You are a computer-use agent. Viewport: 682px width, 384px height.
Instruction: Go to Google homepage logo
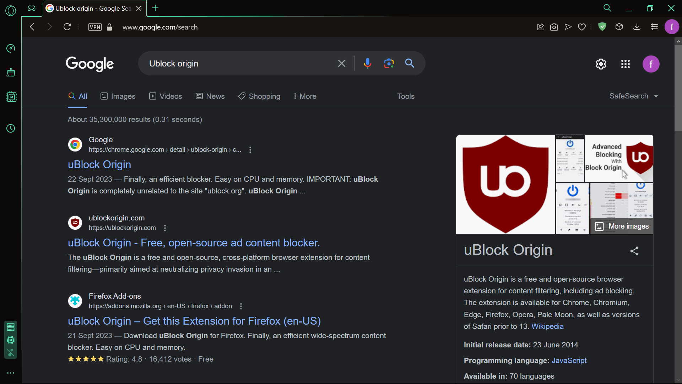tap(90, 64)
